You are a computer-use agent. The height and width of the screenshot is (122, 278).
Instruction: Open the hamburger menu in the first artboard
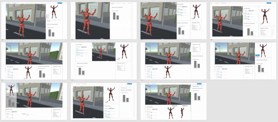3,3
